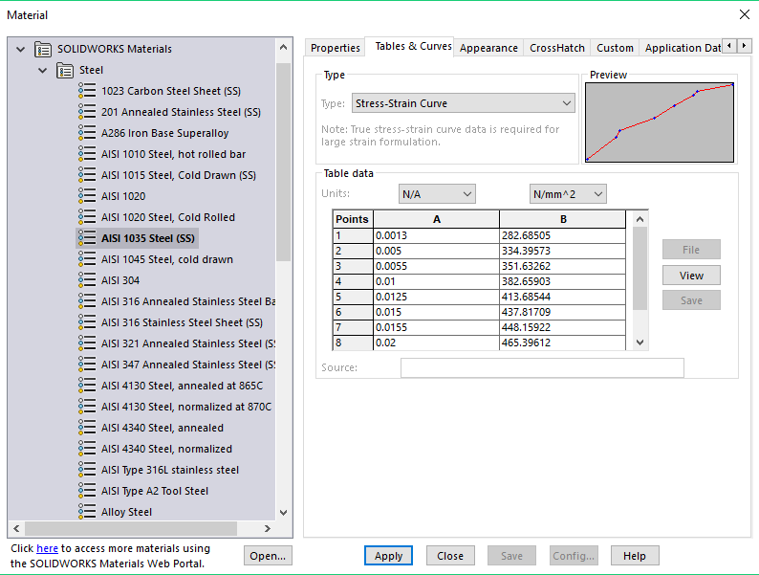This screenshot has height=575, width=759.
Task: Open the CrossHatch tab
Action: coord(557,48)
